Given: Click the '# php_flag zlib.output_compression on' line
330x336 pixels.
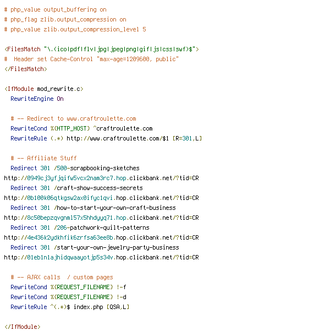Looking at the screenshot, I should 65,19.
